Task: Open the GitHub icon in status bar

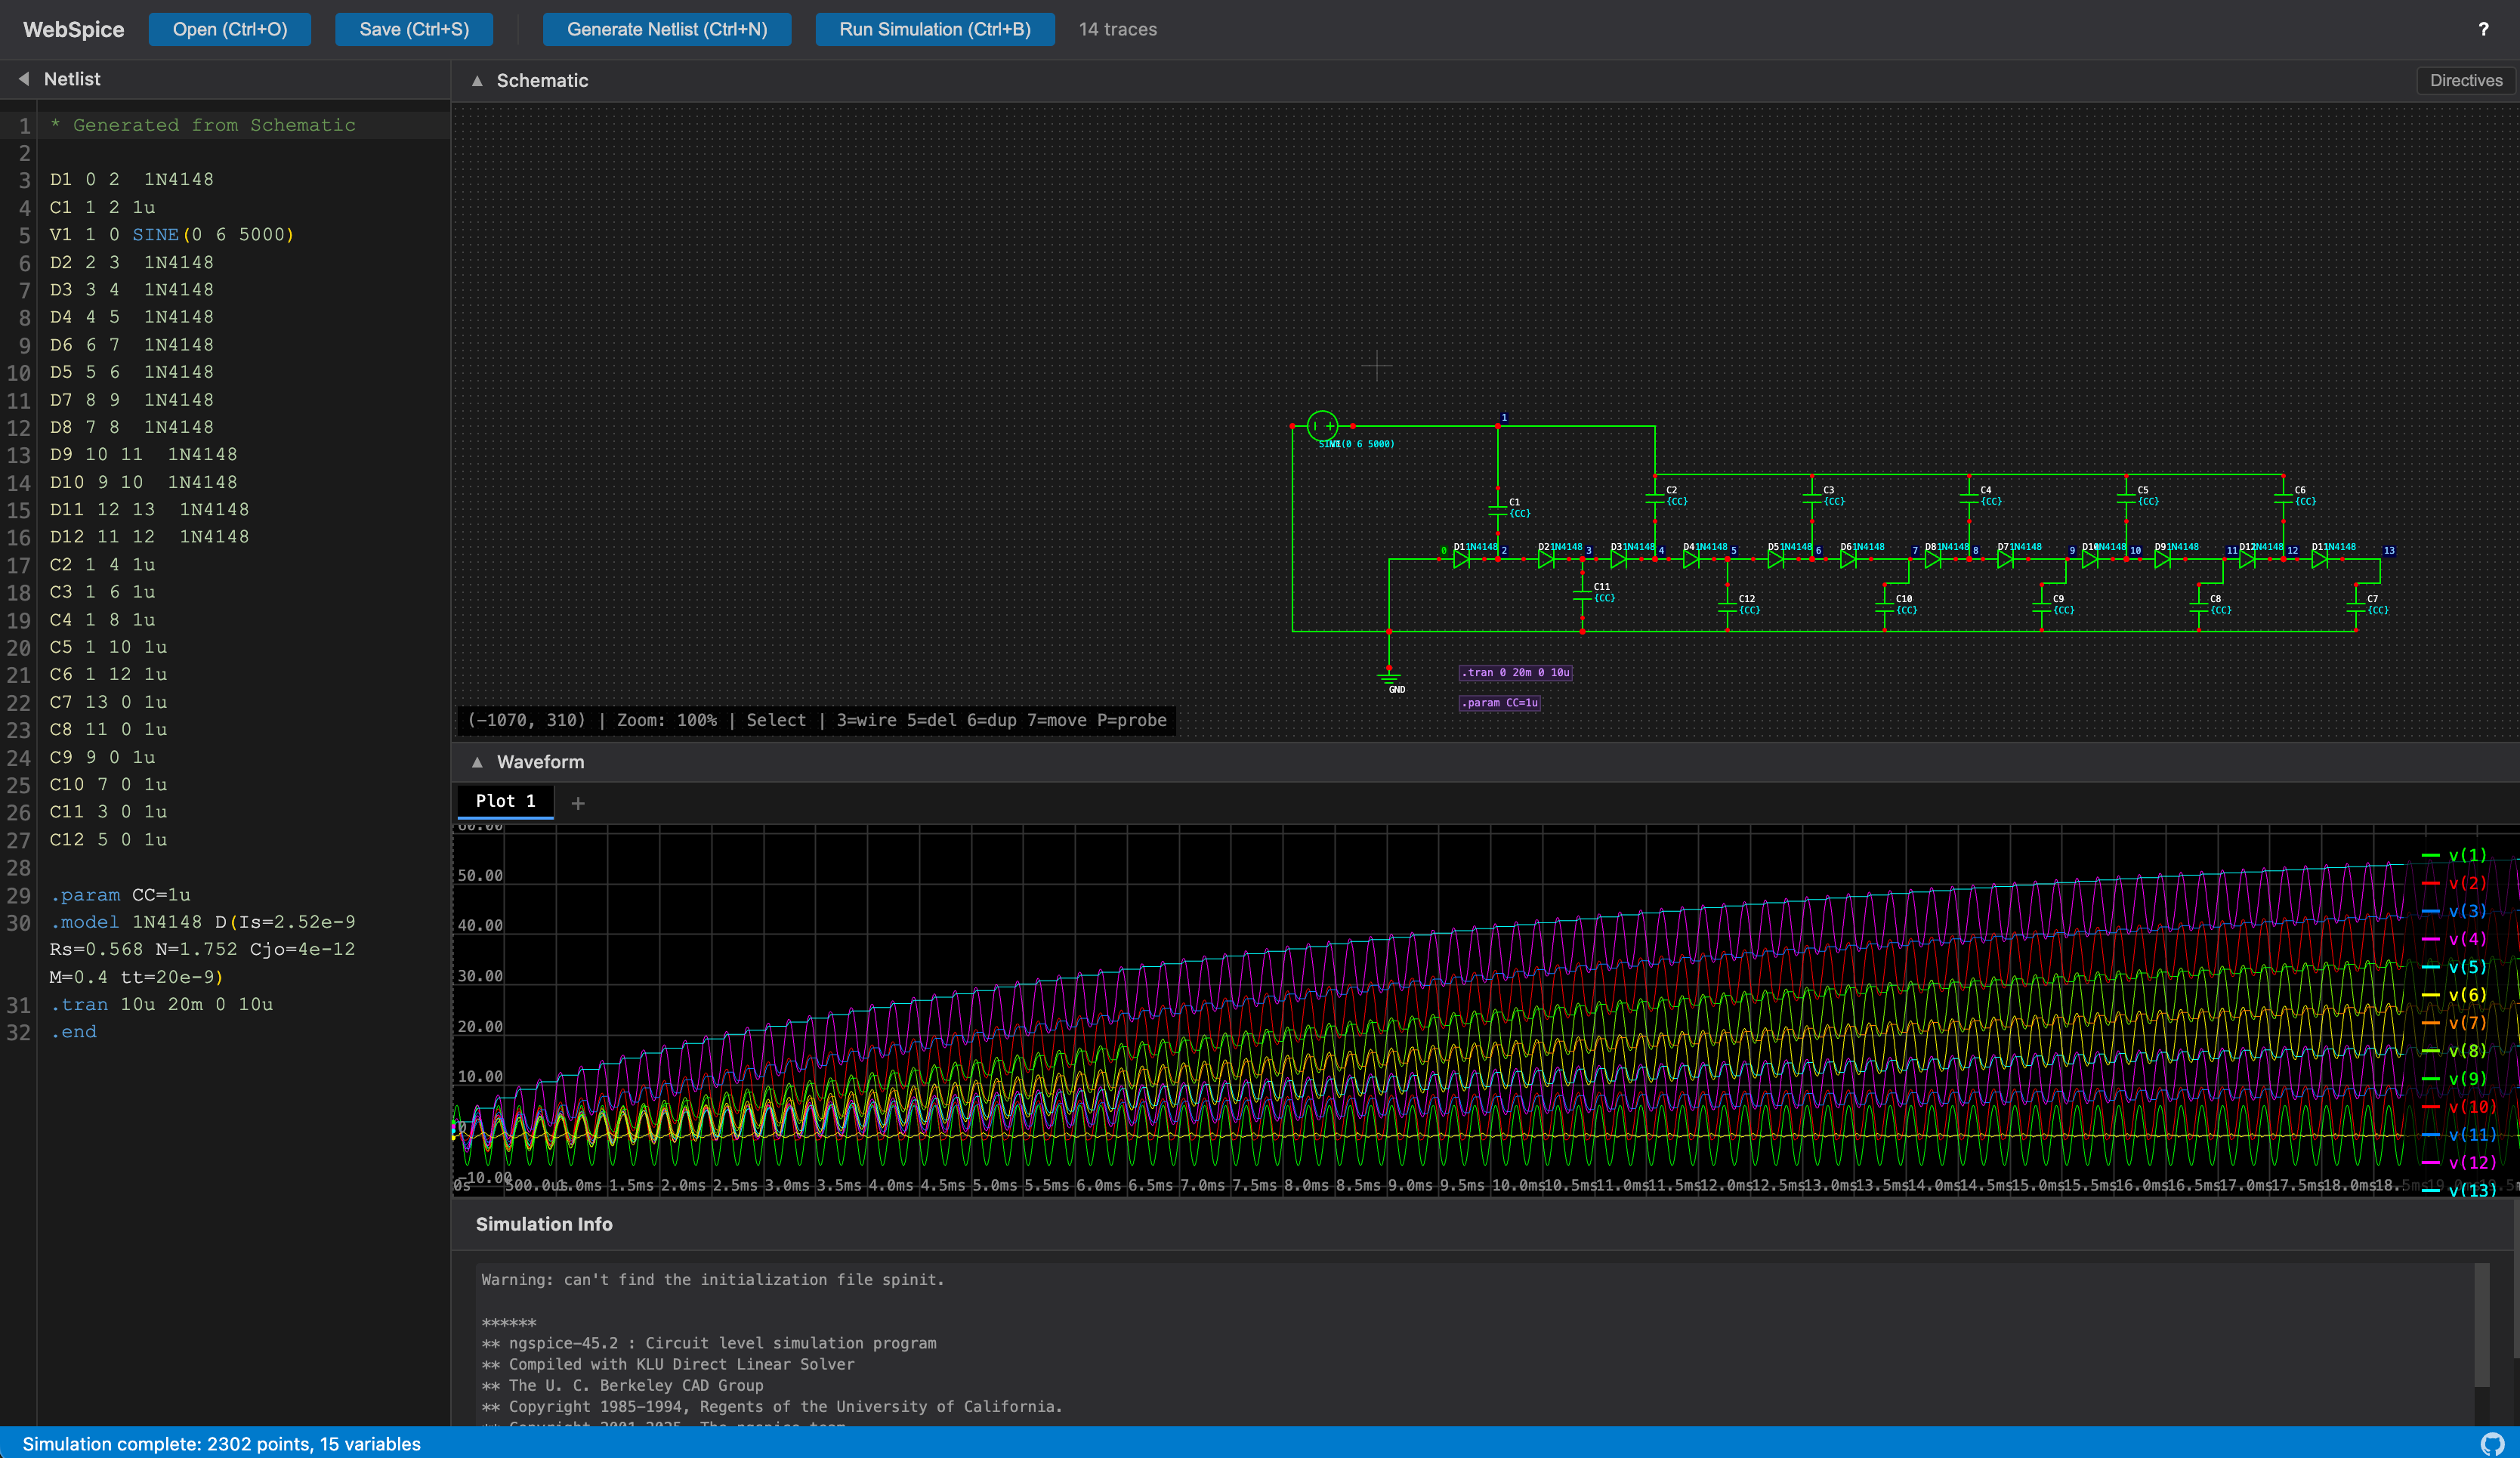Action: (x=2491, y=1443)
